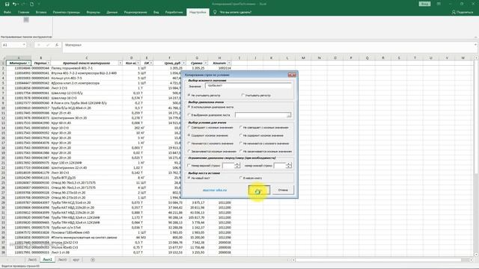
Task: Open the filter dropdown on 'Партия' column
Action: tap(49, 63)
